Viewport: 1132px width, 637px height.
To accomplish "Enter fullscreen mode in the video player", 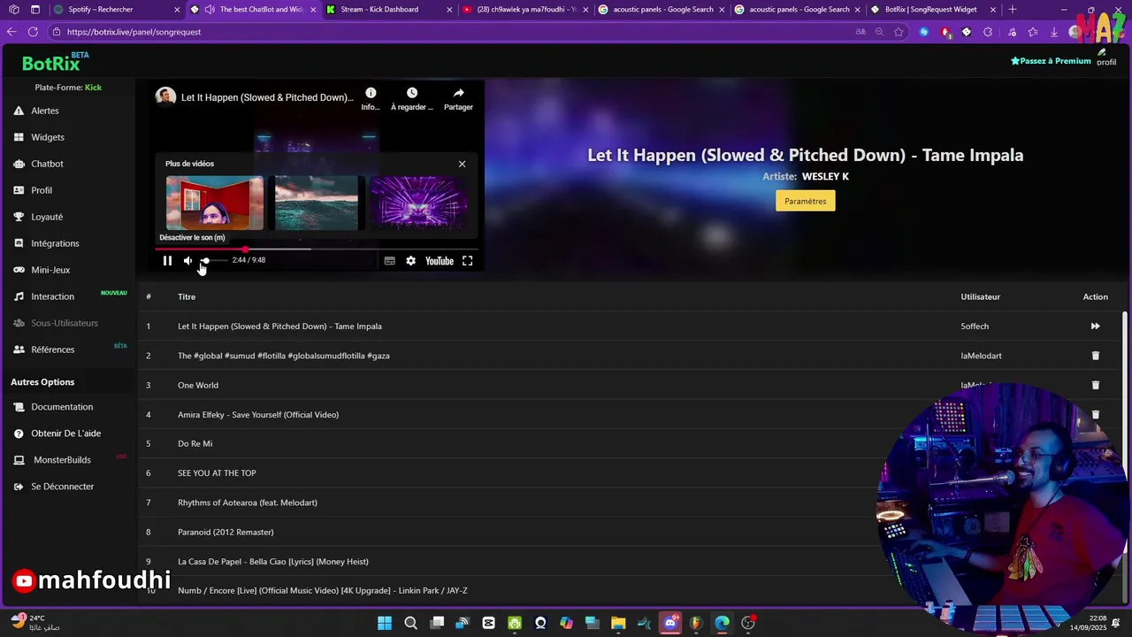I will [x=468, y=261].
